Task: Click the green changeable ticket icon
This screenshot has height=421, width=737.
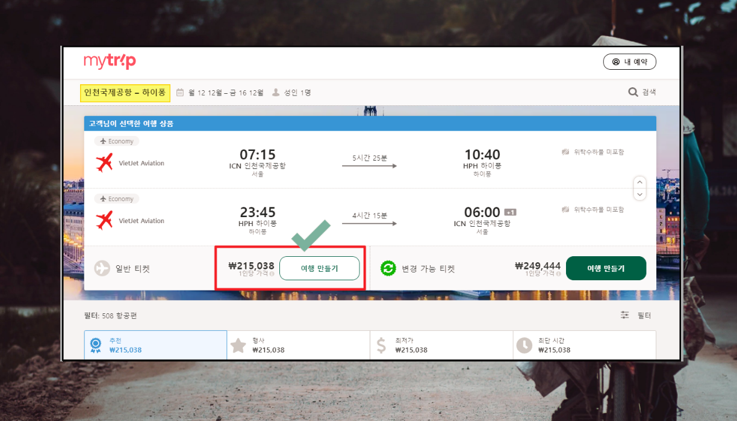Action: (x=388, y=268)
